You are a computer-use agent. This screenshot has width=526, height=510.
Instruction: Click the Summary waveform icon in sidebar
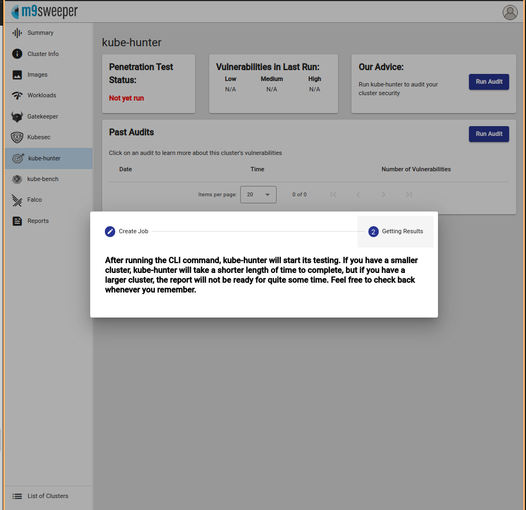17,33
